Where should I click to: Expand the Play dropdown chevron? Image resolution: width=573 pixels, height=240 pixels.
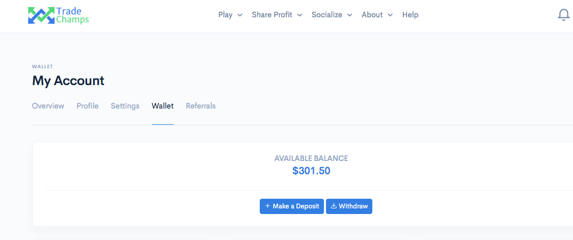pos(240,15)
